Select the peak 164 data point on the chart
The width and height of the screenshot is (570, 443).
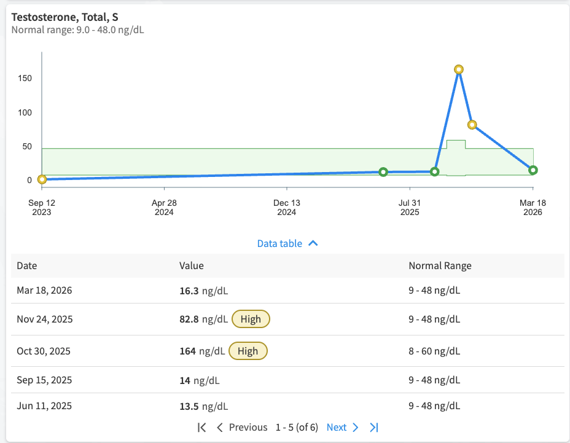pos(458,69)
